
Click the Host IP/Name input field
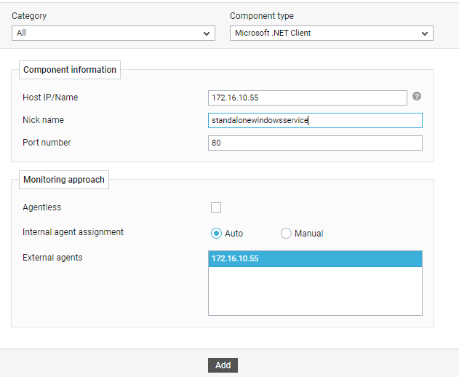pos(308,98)
